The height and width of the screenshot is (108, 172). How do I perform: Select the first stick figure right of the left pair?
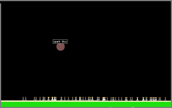34,99
